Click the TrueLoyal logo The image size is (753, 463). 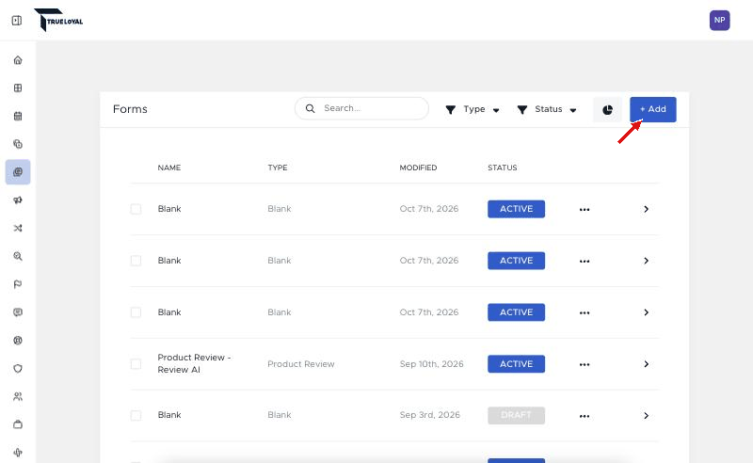point(58,20)
